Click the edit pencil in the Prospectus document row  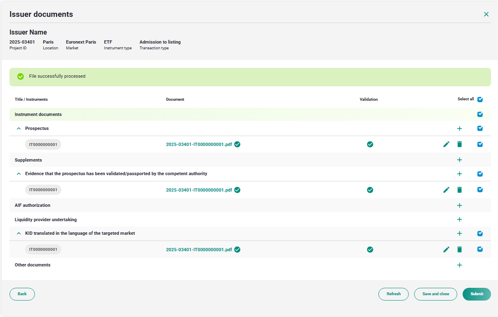click(446, 144)
